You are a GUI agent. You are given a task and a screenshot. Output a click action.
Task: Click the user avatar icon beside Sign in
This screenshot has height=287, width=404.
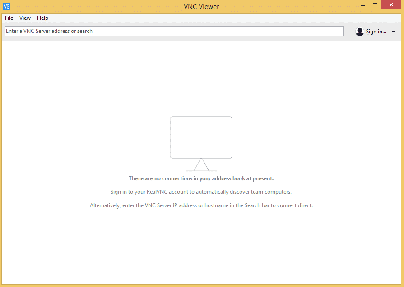click(360, 31)
